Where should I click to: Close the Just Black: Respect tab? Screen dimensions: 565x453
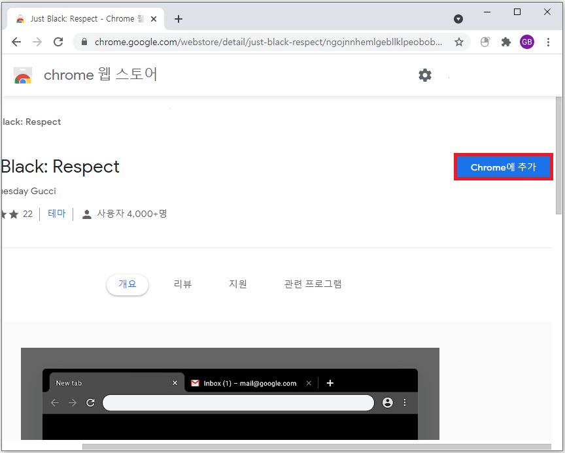(154, 19)
